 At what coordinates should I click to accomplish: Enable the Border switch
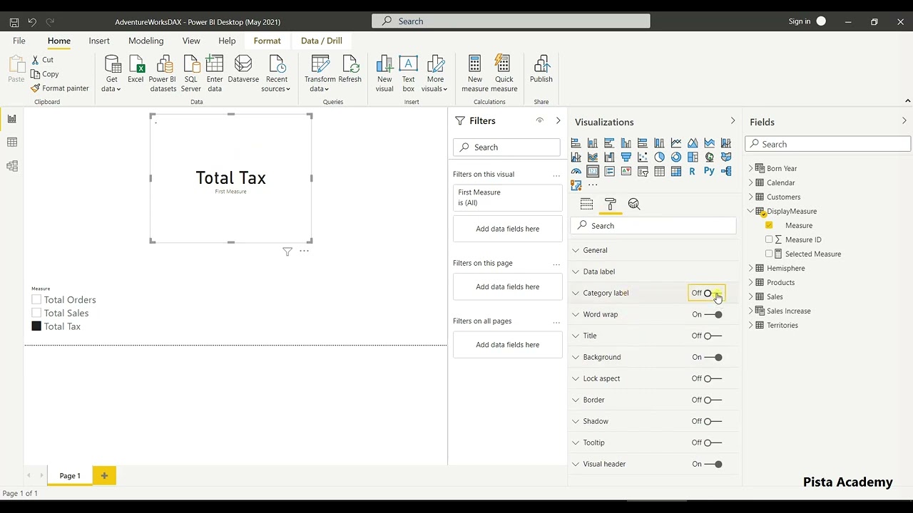[713, 400]
